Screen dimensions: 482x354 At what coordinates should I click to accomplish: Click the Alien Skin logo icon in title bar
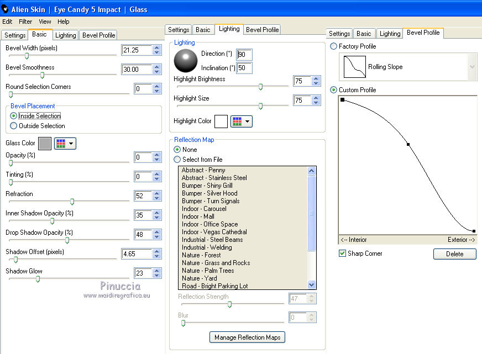pyautogui.click(x=4, y=9)
